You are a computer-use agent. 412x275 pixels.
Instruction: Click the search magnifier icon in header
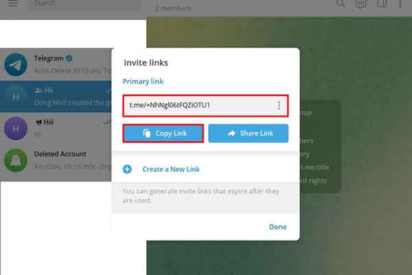tap(341, 3)
